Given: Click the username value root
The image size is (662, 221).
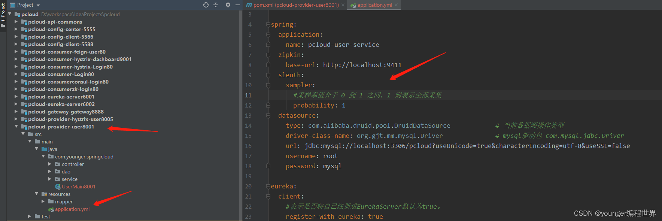Looking at the screenshot, I should [330, 156].
